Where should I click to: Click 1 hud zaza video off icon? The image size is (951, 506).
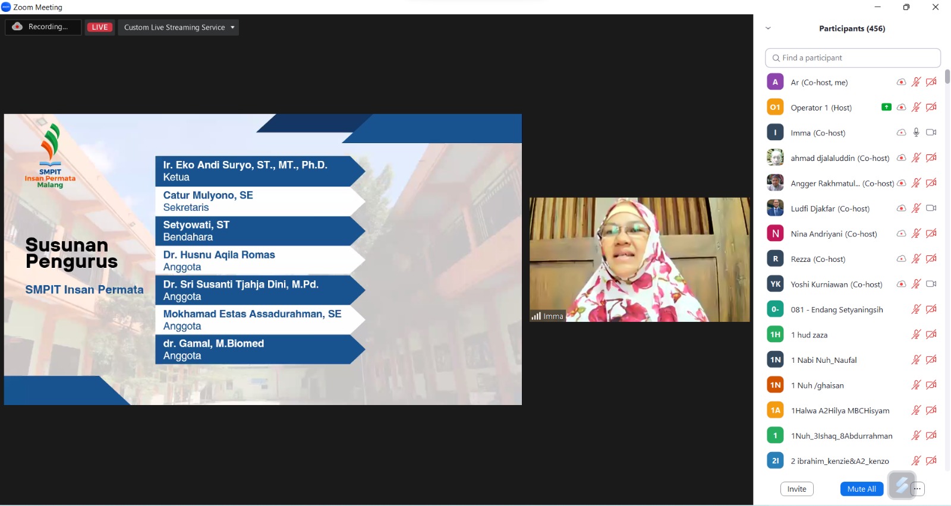(x=931, y=334)
